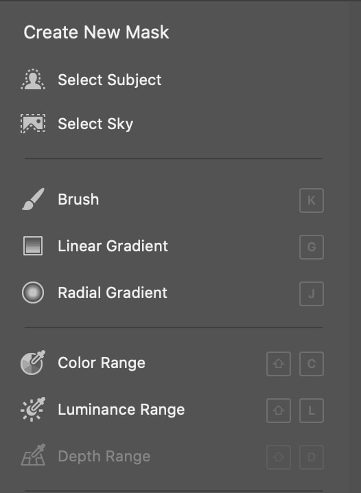Click the greyed-out Depth Range text label
361x493 pixels.
(104, 457)
